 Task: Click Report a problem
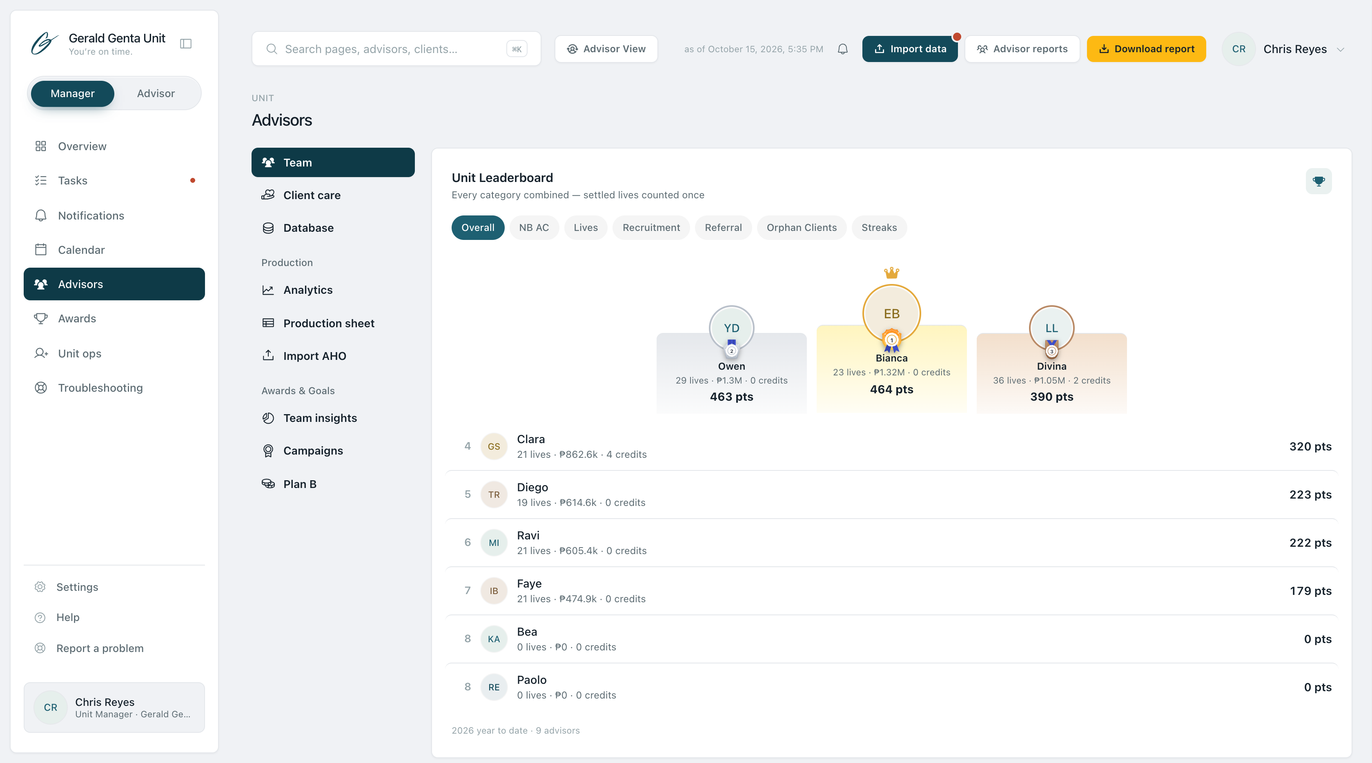[x=114, y=648]
